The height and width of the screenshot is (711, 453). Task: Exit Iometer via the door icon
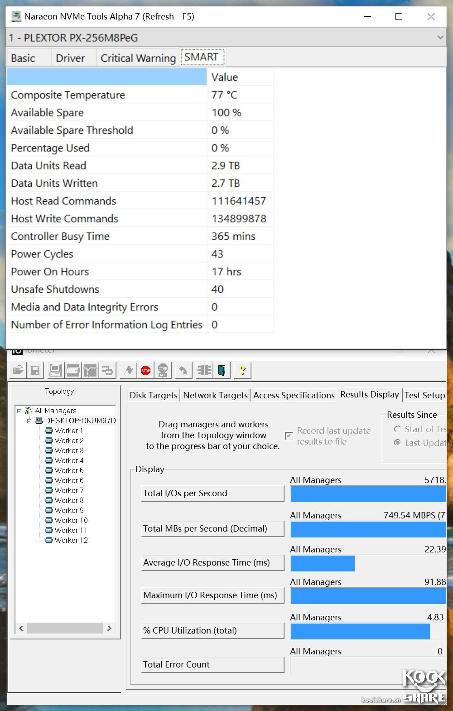[222, 371]
